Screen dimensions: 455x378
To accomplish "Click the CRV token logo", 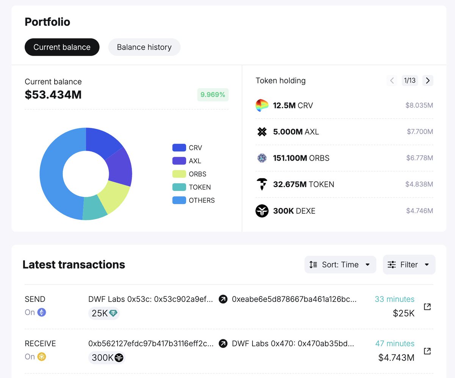I will (261, 105).
